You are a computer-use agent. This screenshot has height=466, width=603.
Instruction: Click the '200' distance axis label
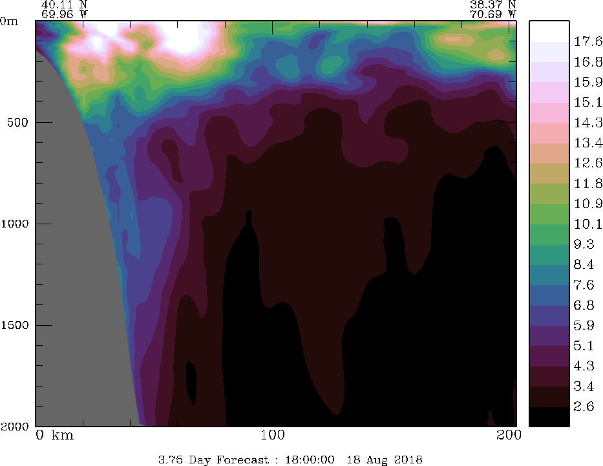point(509,435)
